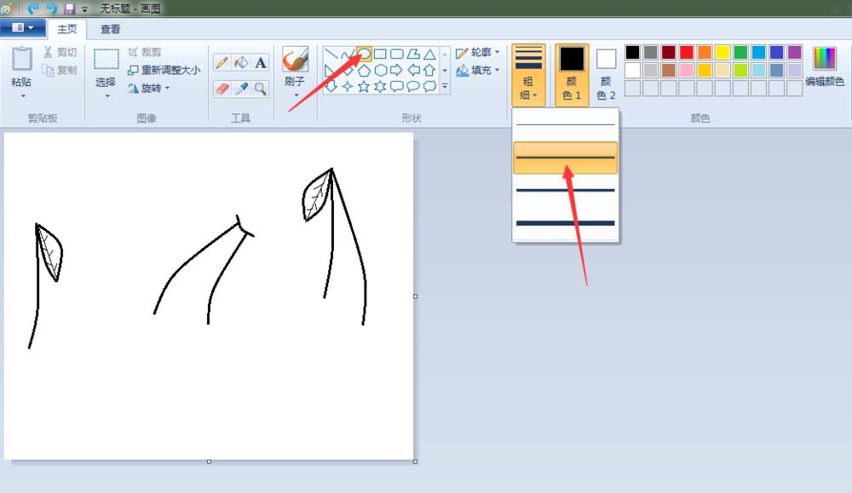This screenshot has height=493, width=852.
Task: Activate 颜色 2 (Color 2) white box
Action: (606, 74)
